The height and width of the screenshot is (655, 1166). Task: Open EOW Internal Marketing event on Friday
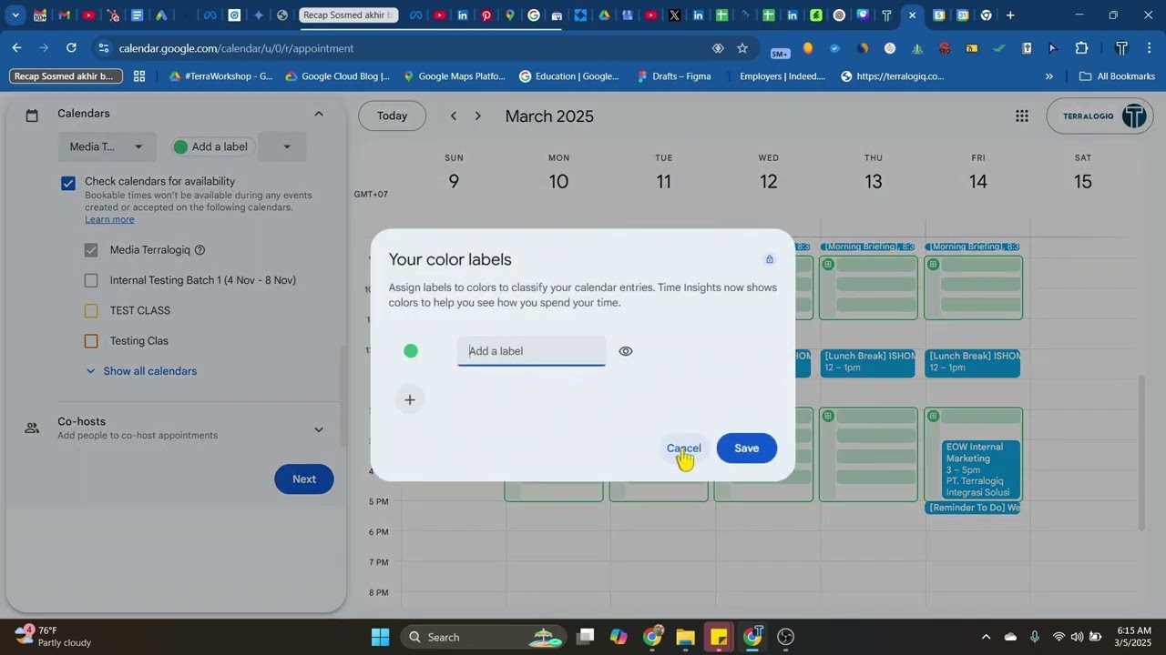(981, 470)
